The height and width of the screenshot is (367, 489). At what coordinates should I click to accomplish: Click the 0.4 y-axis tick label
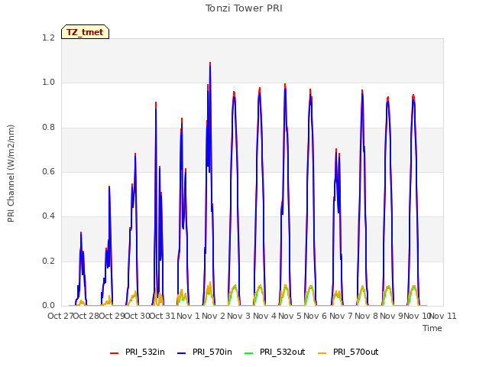pyautogui.click(x=48, y=216)
